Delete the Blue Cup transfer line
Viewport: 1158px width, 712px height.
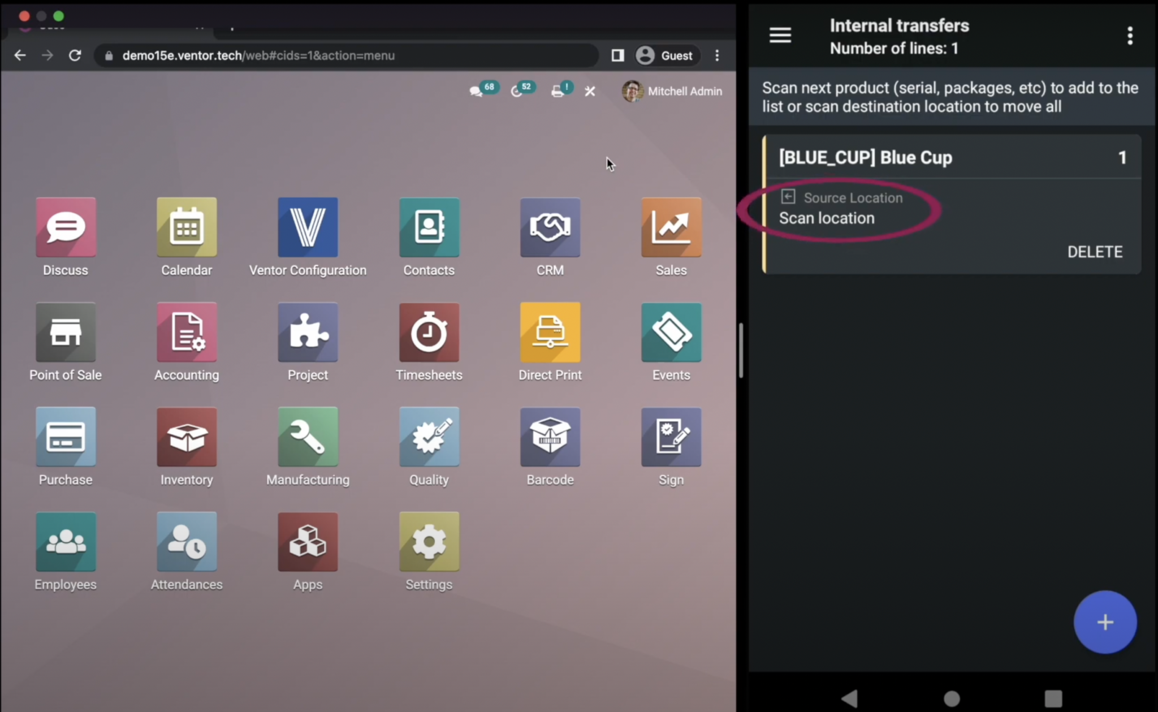click(1095, 252)
